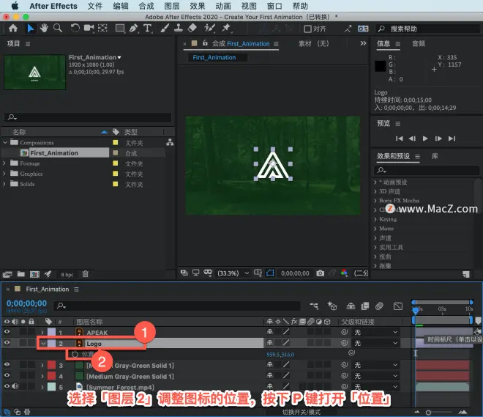Jump to first frame in preview

pos(400,139)
